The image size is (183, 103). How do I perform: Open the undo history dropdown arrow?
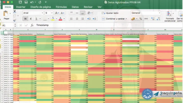coord(35,2)
